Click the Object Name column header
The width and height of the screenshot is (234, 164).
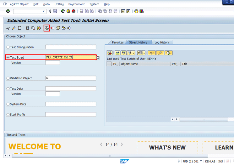click(x=145, y=64)
